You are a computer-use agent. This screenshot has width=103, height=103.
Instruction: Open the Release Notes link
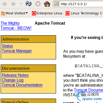pyautogui.click(x=15, y=75)
